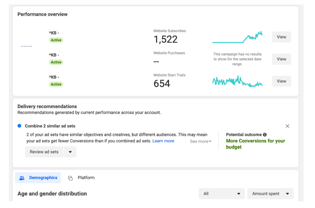This screenshot has width=315, height=208.
Task: Click the Delivery recommendations heading
Action: pos(47,106)
